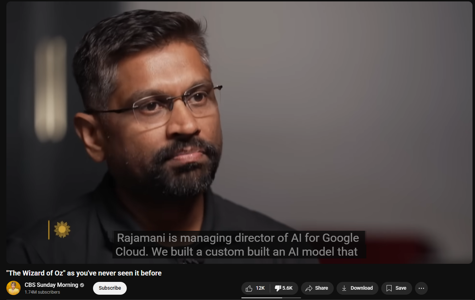
Task: Dislike the video with thumbs down
Action: (284, 288)
